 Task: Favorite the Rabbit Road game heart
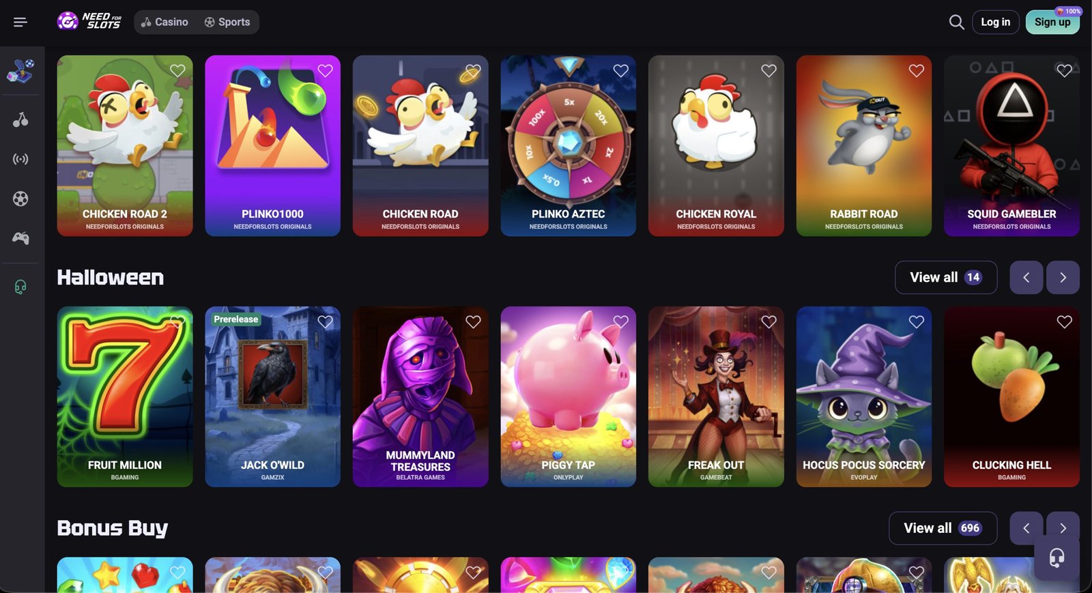(x=916, y=70)
